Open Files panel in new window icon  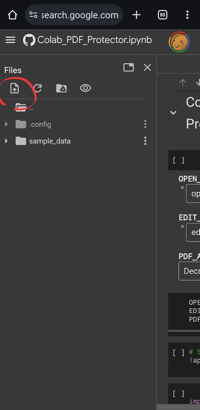(x=129, y=67)
